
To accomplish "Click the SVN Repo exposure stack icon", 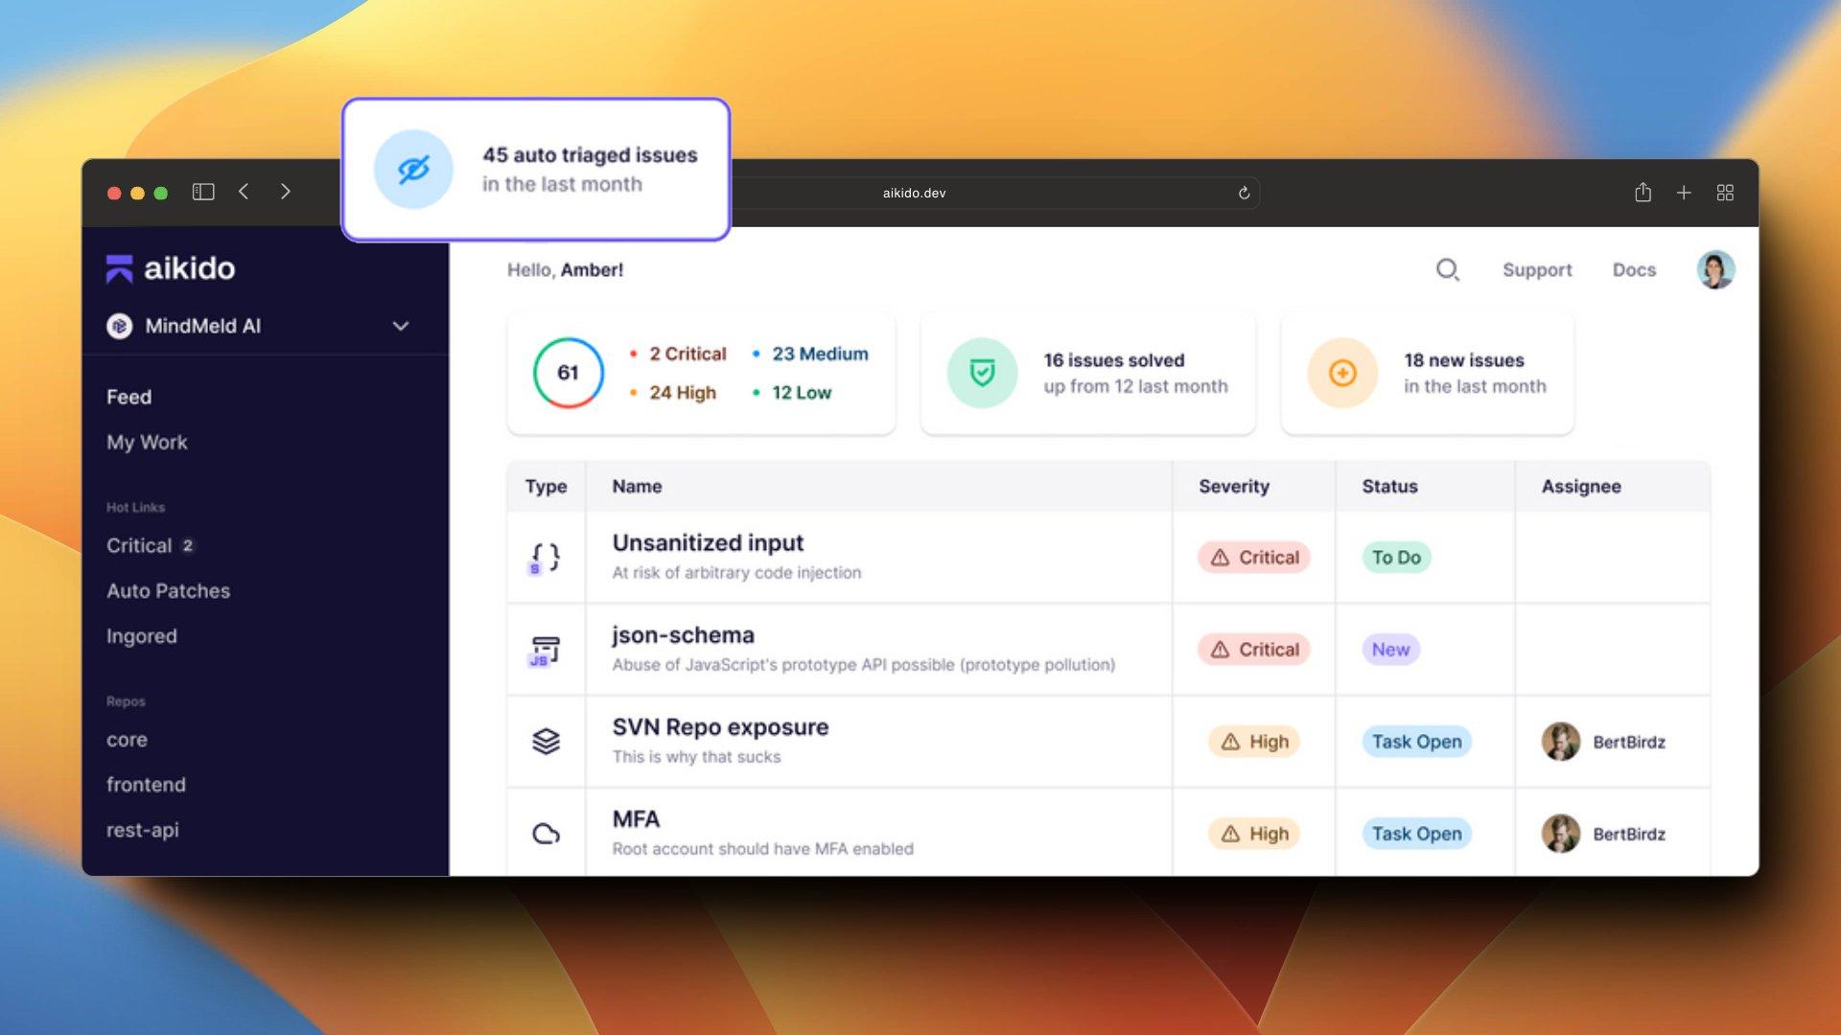I will point(545,742).
